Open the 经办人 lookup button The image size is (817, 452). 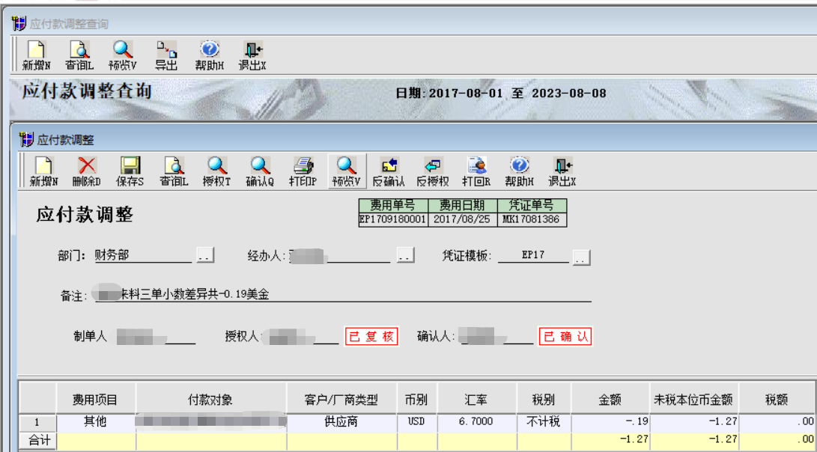(x=405, y=255)
